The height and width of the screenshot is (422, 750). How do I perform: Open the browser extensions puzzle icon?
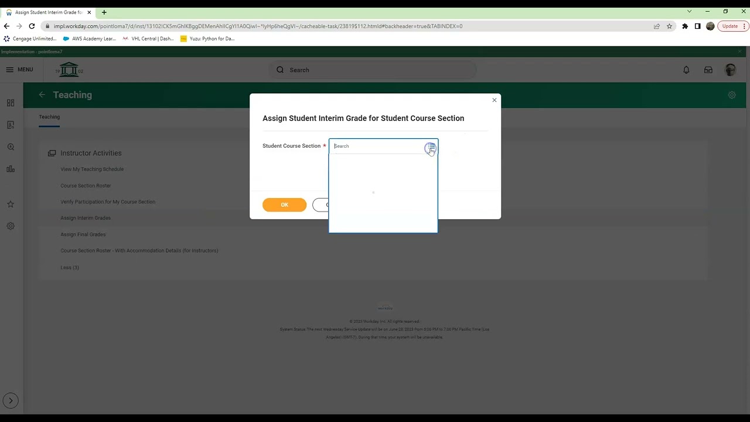685,26
